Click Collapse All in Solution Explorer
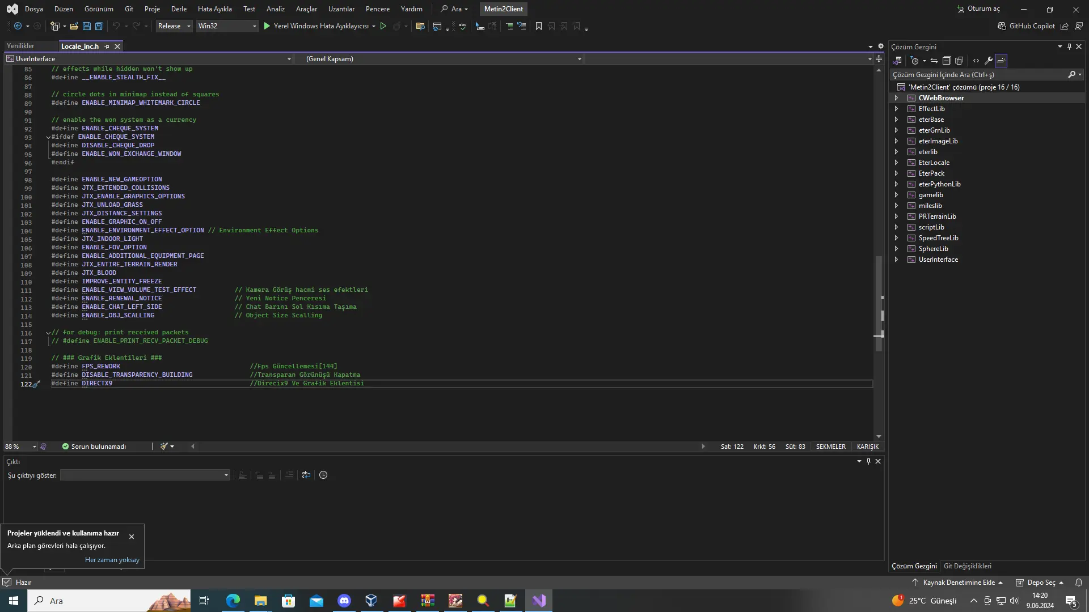Screen dimensions: 1089x612 [x=947, y=61]
